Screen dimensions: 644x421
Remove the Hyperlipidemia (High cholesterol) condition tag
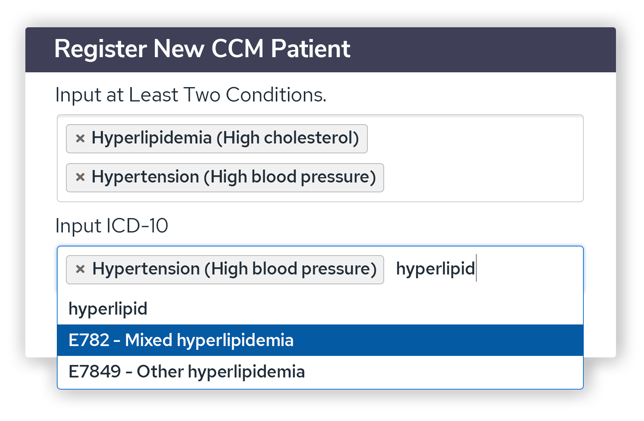click(80, 139)
